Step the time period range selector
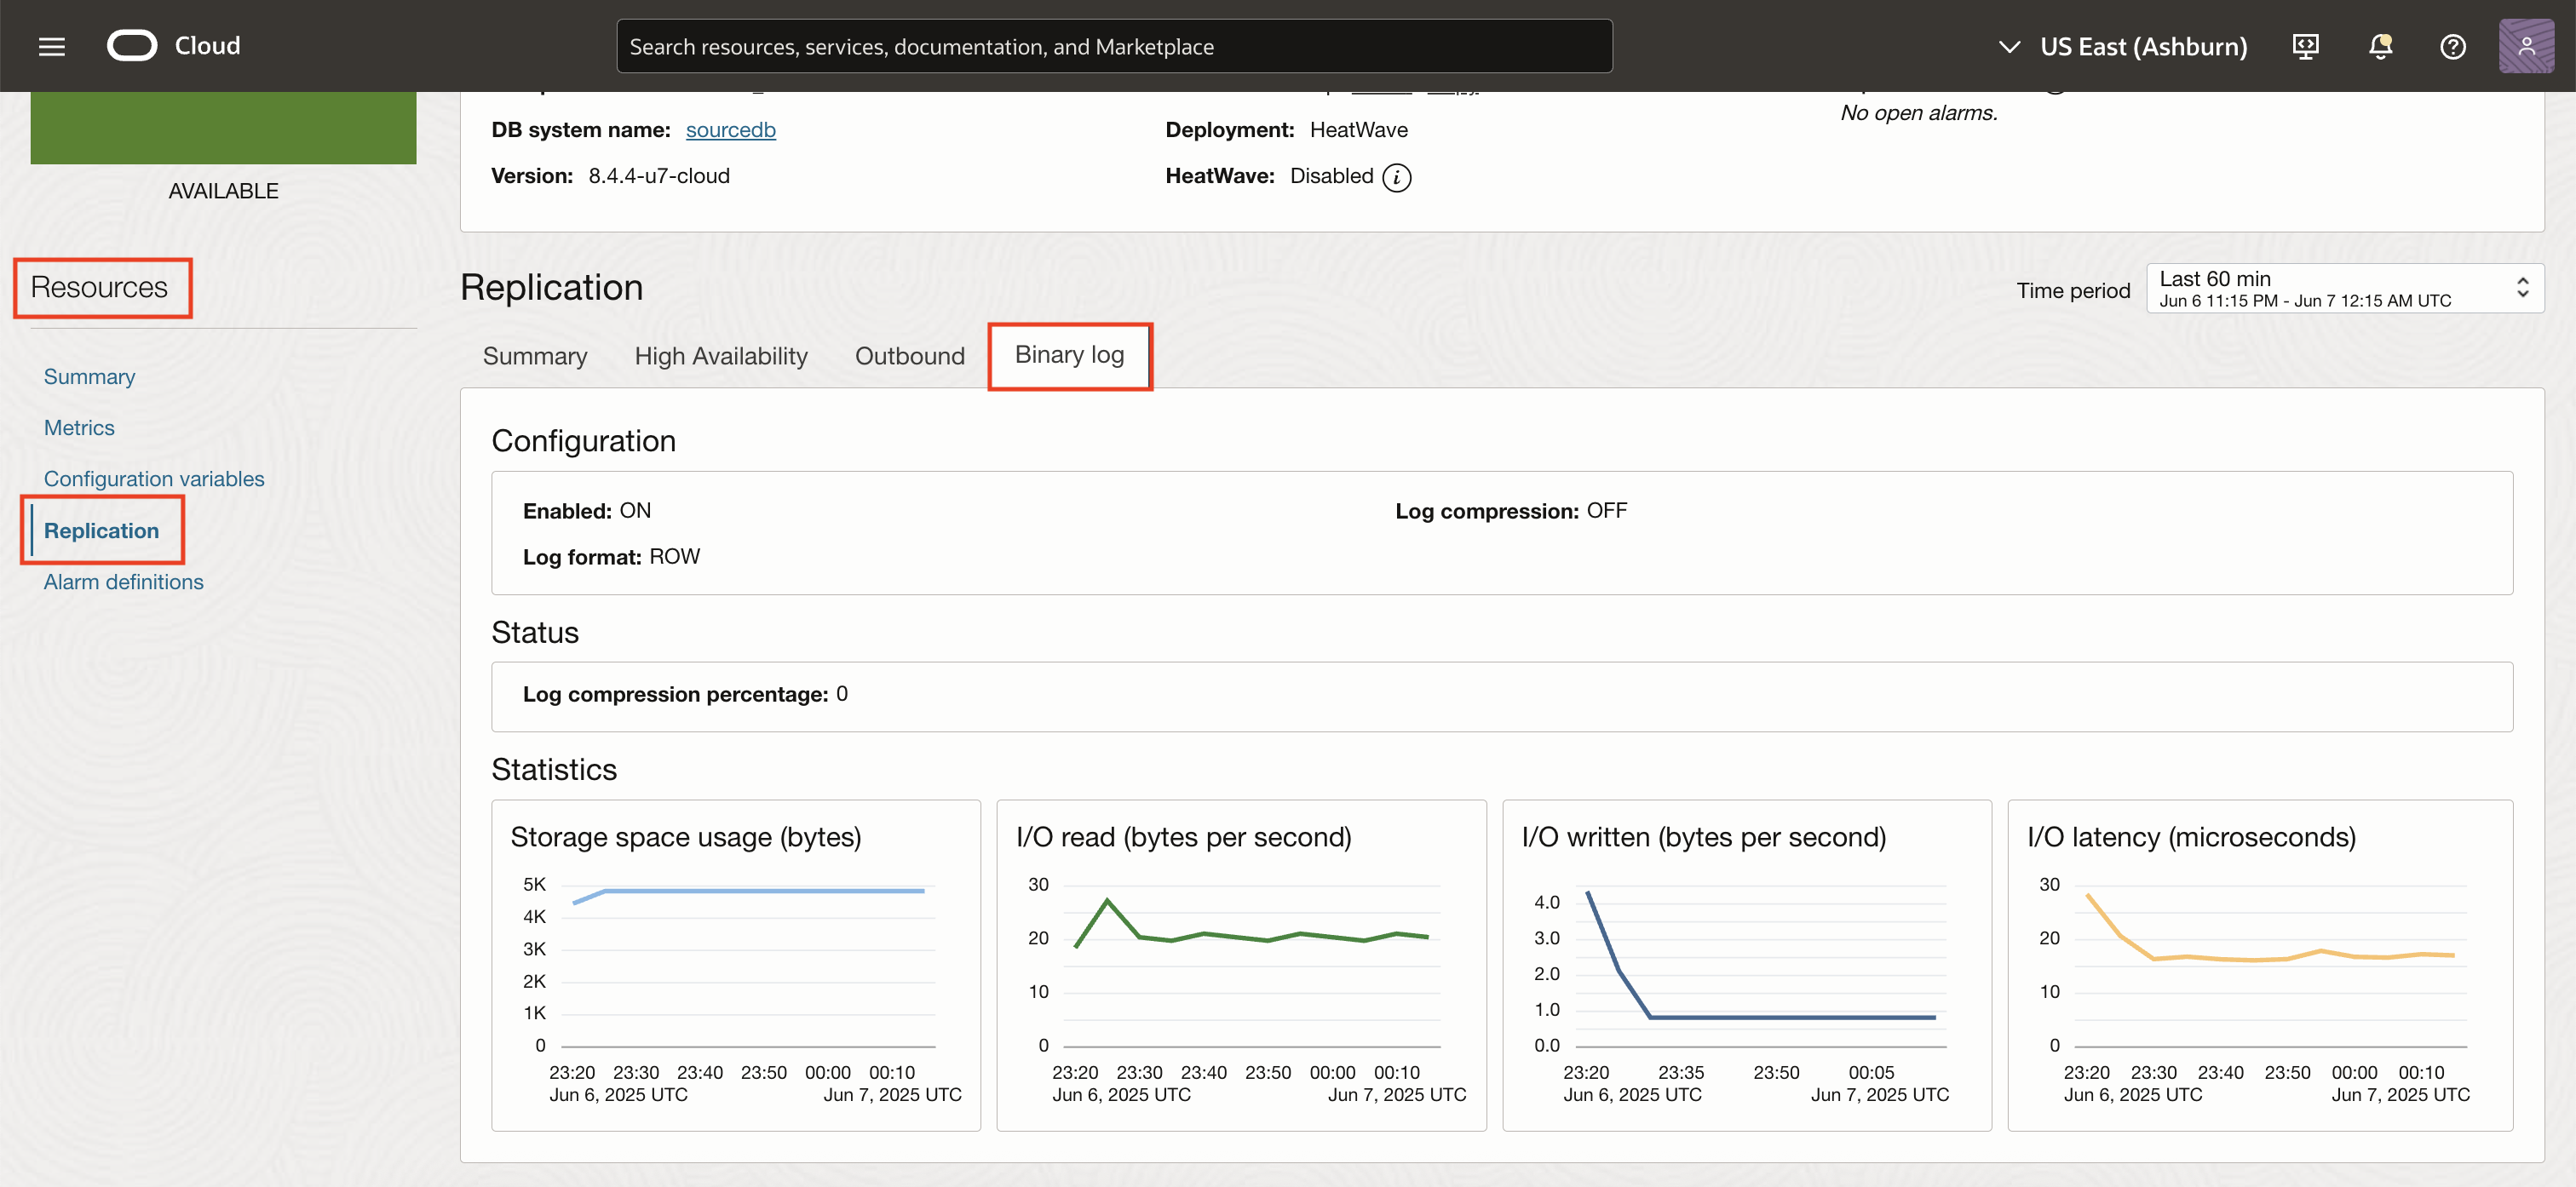This screenshot has width=2576, height=1187. [2523, 288]
